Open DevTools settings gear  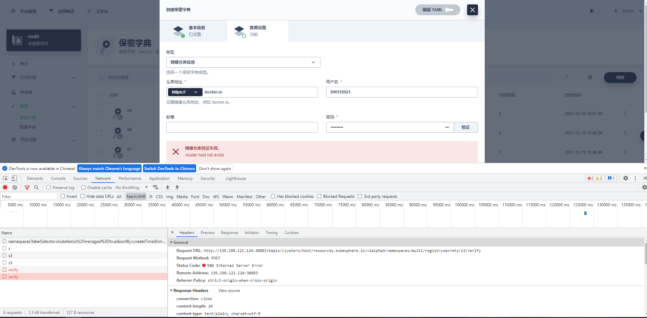point(625,178)
